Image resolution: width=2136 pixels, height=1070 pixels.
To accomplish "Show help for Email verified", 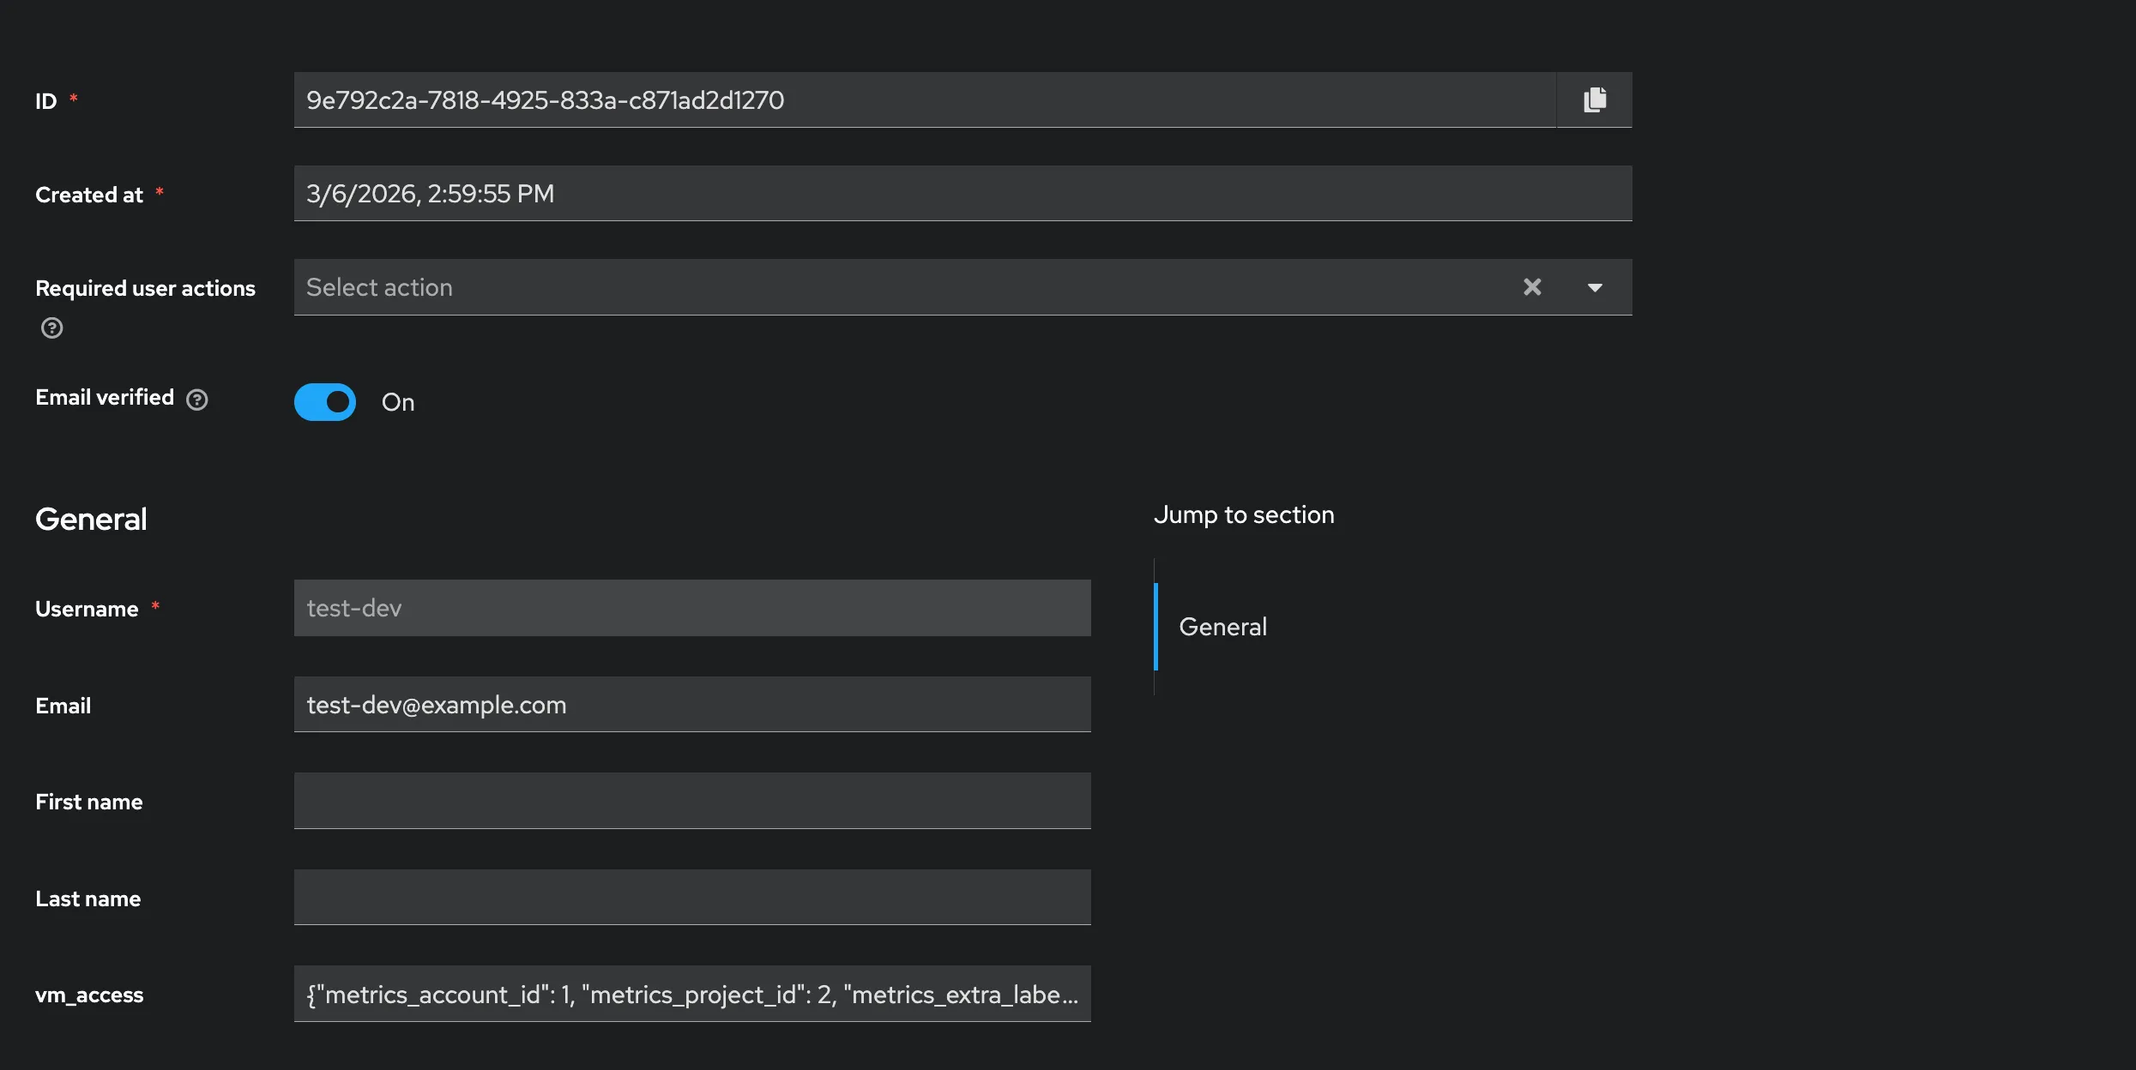I will 197,400.
